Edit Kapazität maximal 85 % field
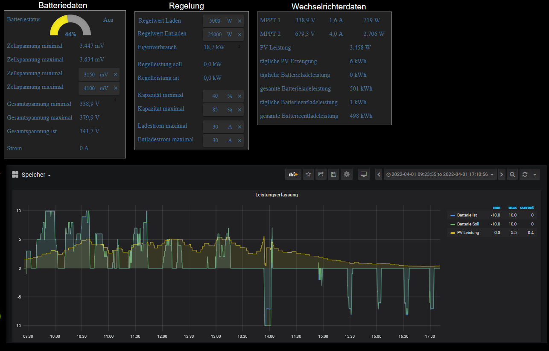Viewport: 549px width, 351px height. click(x=223, y=110)
